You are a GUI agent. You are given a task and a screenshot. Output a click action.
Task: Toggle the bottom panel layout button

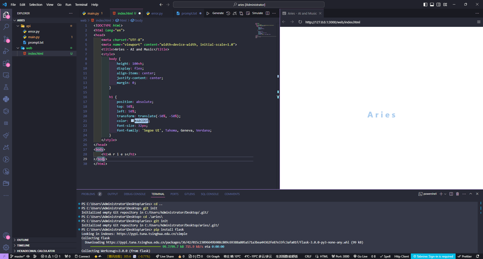(432, 5)
